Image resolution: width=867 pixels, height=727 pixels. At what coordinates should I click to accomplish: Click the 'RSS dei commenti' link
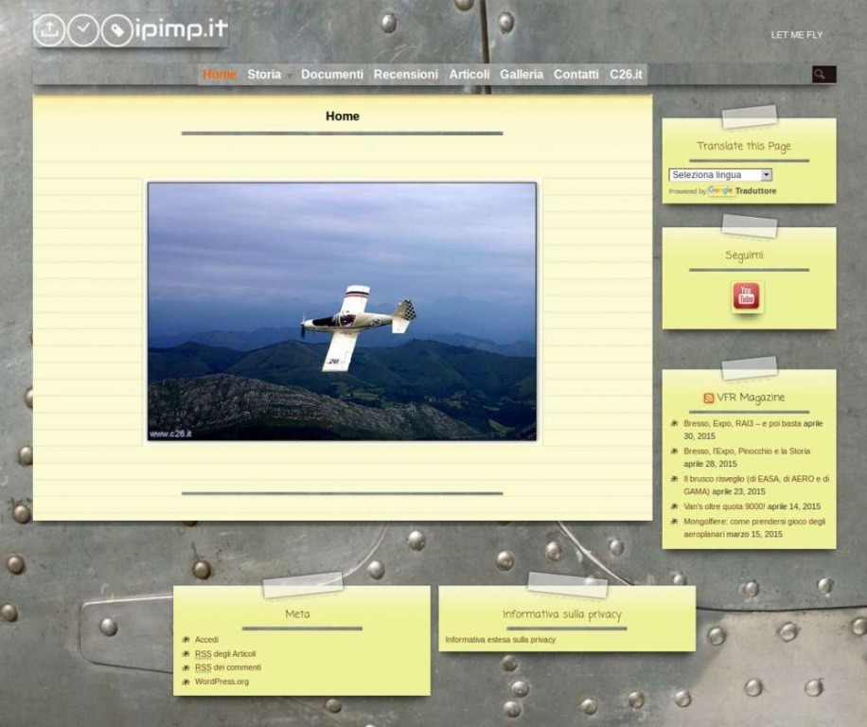tap(227, 667)
